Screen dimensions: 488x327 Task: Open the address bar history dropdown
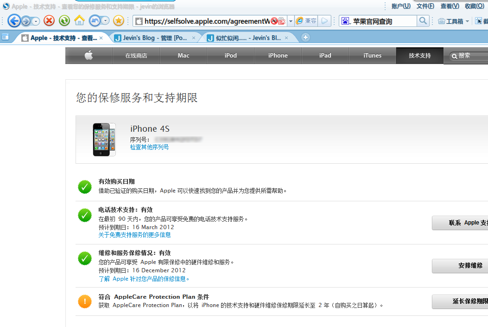point(291,21)
